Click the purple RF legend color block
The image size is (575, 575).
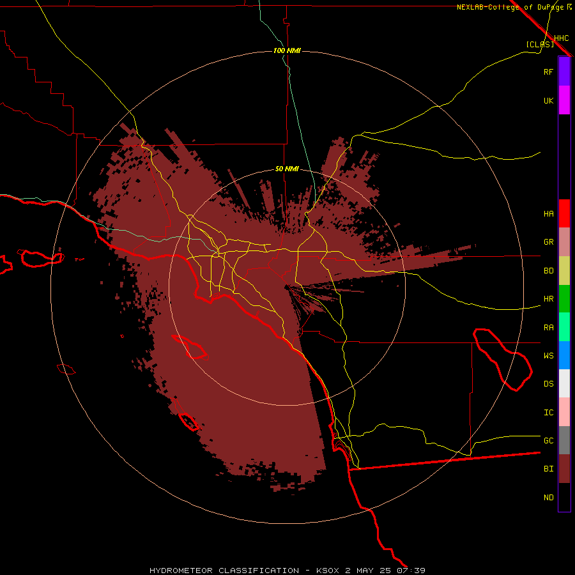click(x=564, y=72)
